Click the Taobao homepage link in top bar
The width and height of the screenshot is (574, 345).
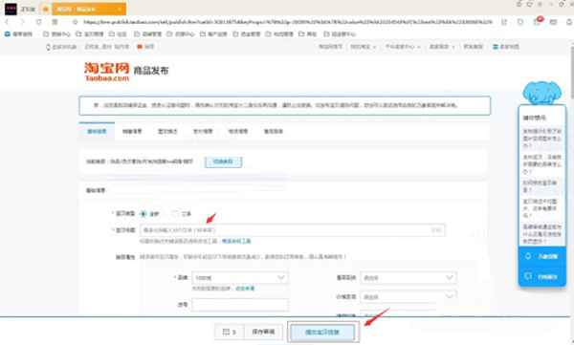pos(331,47)
